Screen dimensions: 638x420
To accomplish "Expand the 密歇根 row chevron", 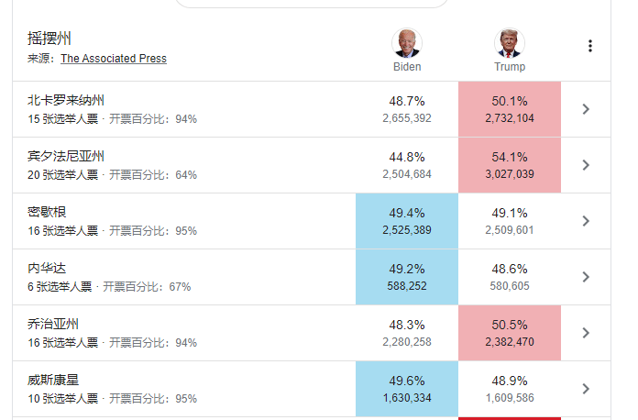I will coord(587,221).
